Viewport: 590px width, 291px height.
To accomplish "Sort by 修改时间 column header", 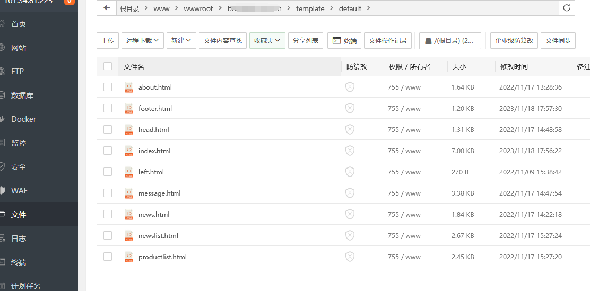I will (514, 67).
